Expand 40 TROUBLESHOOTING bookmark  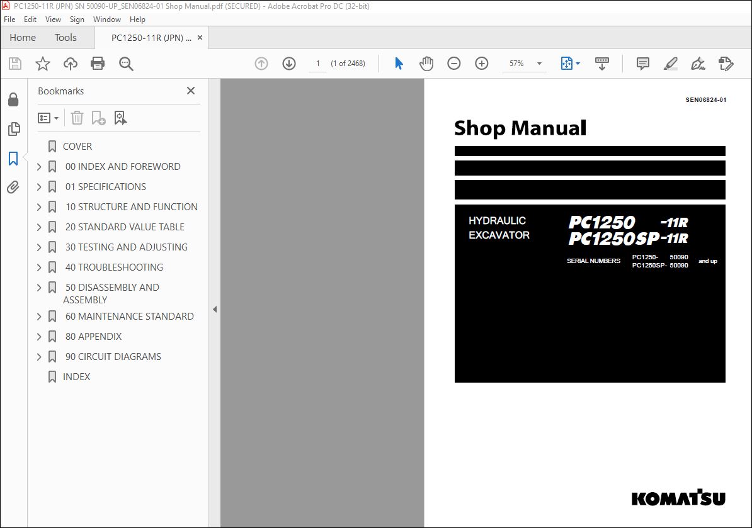[39, 267]
